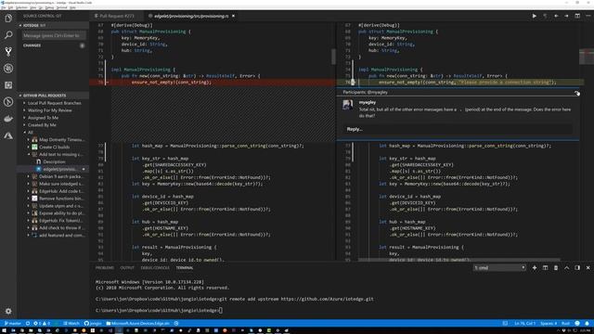This screenshot has height=334, width=594.
Task: Click the Reply... comment box
Action: click(458, 129)
